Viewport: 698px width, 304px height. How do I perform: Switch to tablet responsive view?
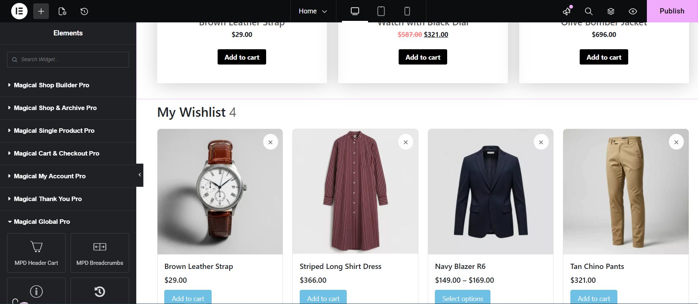(x=381, y=11)
